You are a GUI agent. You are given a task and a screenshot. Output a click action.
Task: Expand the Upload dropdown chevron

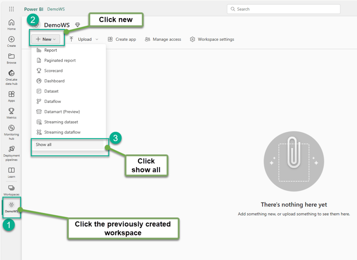click(x=97, y=39)
